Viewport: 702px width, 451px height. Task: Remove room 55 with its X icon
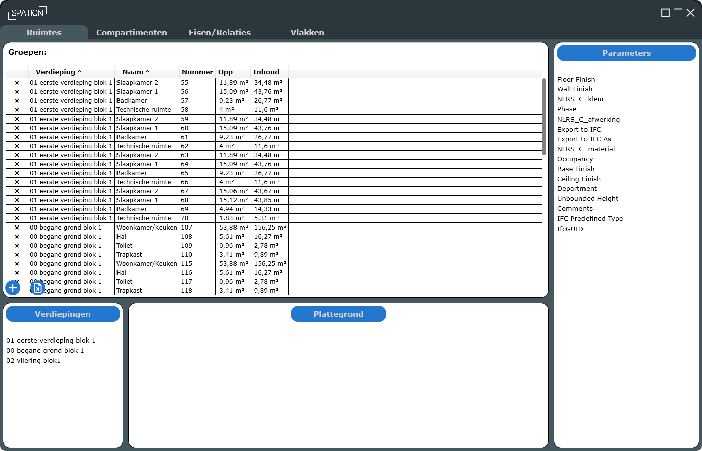click(x=17, y=83)
